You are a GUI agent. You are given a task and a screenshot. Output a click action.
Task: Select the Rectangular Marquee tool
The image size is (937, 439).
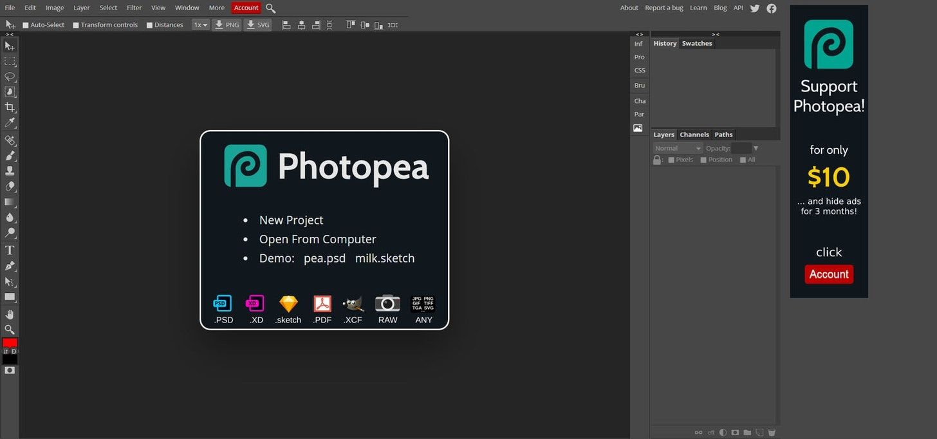(x=10, y=61)
